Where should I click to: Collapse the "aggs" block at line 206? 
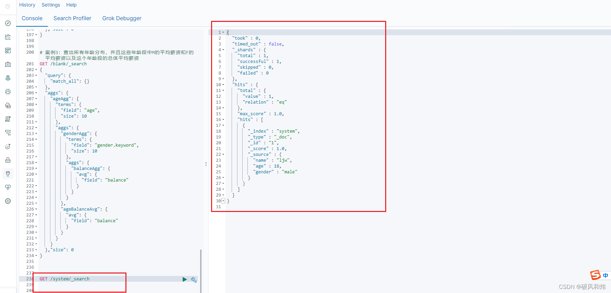36,93
